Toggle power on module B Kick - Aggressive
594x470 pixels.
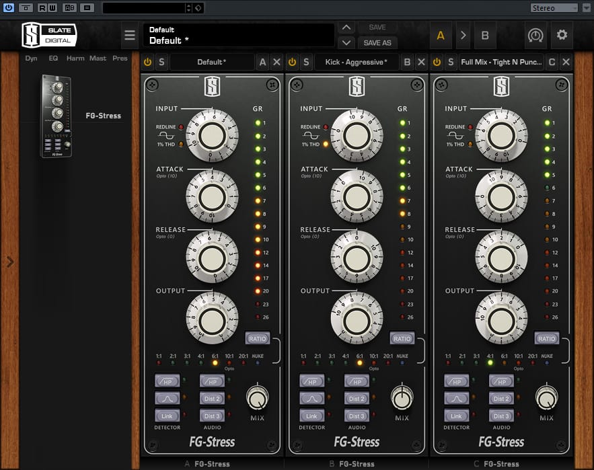(x=292, y=62)
